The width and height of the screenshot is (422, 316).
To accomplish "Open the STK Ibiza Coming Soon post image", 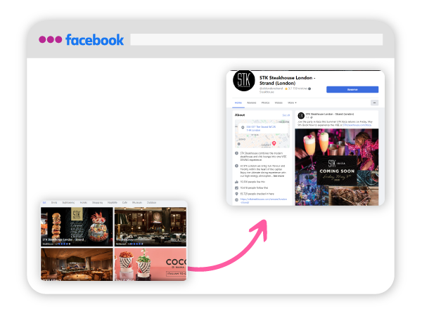I will (337, 167).
